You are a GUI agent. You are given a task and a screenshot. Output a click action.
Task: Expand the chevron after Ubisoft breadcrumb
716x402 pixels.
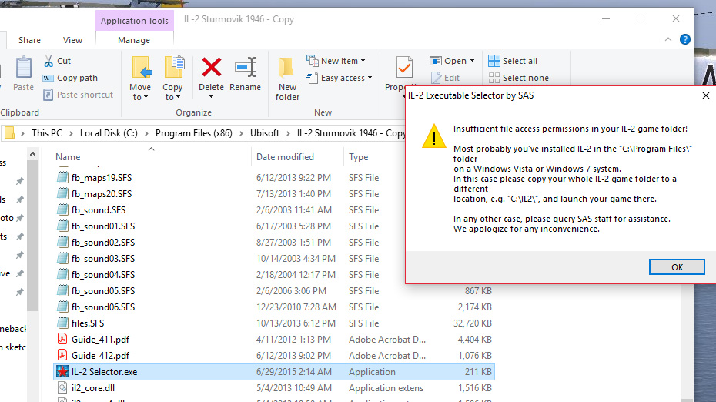click(288, 133)
